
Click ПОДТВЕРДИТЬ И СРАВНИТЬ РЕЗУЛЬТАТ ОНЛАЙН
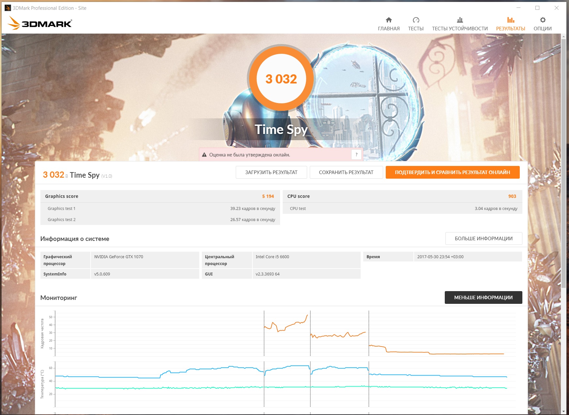click(x=453, y=172)
